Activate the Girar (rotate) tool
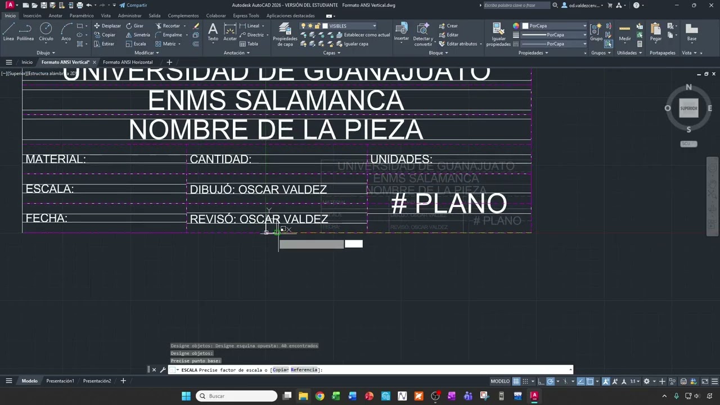 [134, 26]
